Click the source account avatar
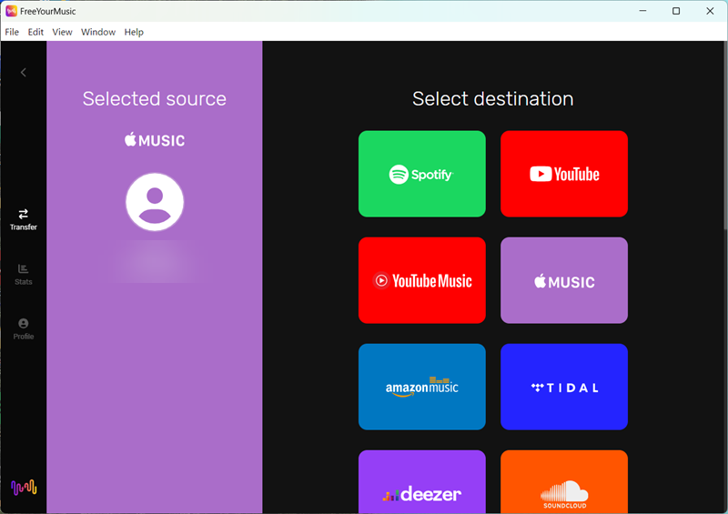The image size is (728, 514). click(155, 202)
